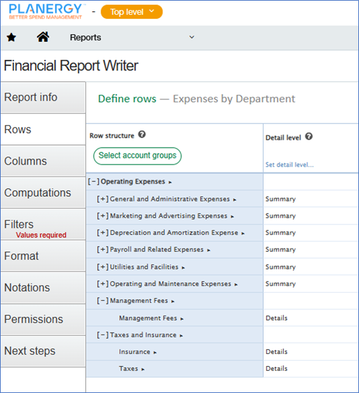Open arrow menu beside Taxes row
Image resolution: width=359 pixels, height=393 pixels.
click(143, 369)
